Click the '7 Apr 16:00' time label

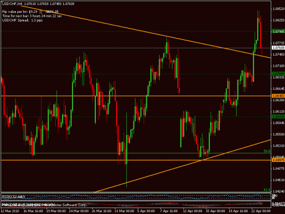tap(169, 211)
